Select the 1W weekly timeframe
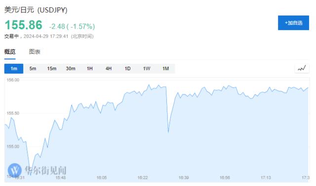This screenshot has width=316, height=186. (147, 69)
